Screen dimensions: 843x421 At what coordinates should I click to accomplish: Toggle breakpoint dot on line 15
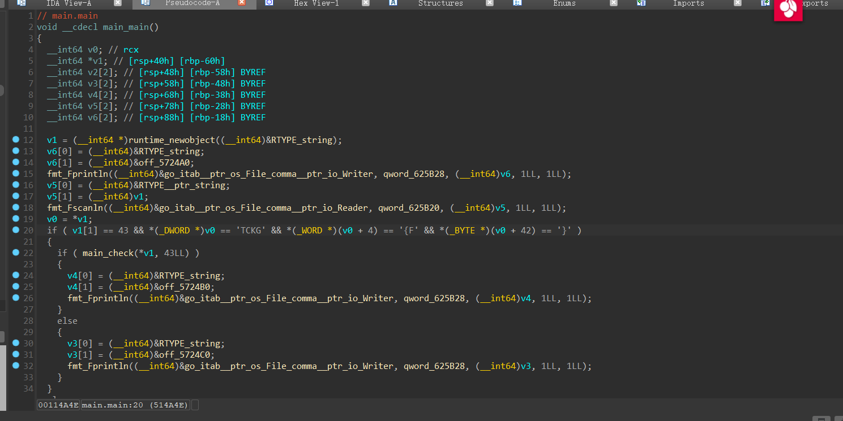(x=16, y=173)
